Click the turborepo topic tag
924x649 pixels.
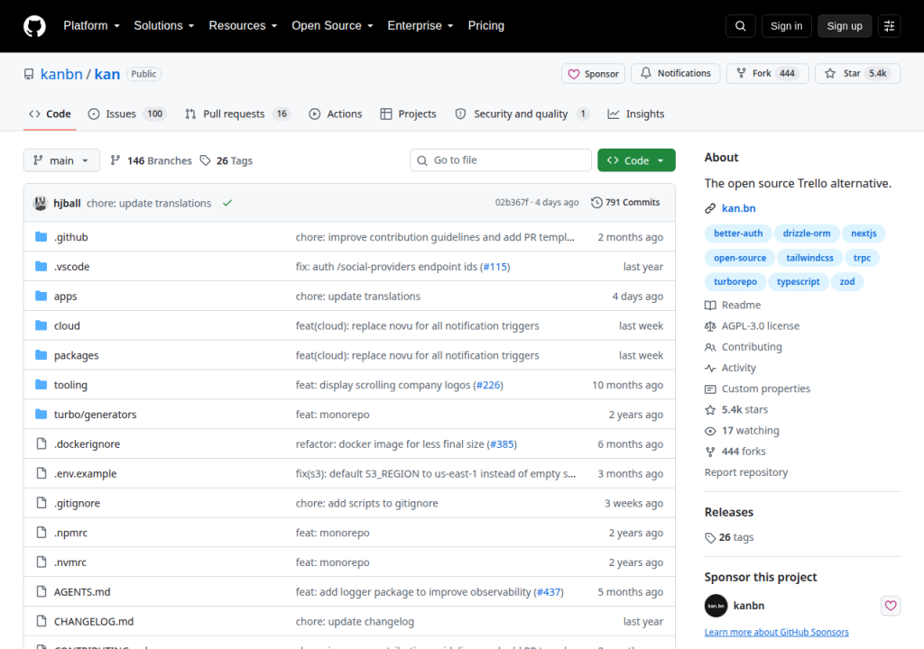point(735,281)
